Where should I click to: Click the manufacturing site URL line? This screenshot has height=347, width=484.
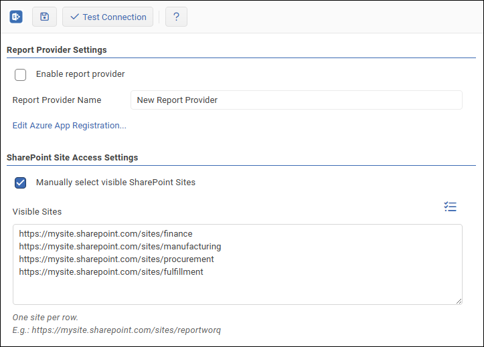coord(120,247)
